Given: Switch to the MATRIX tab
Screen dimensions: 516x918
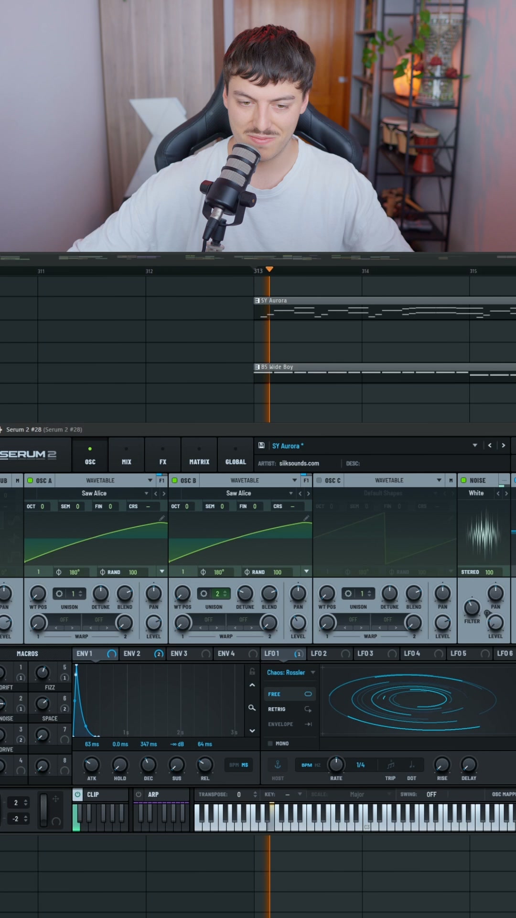Looking at the screenshot, I should (199, 455).
